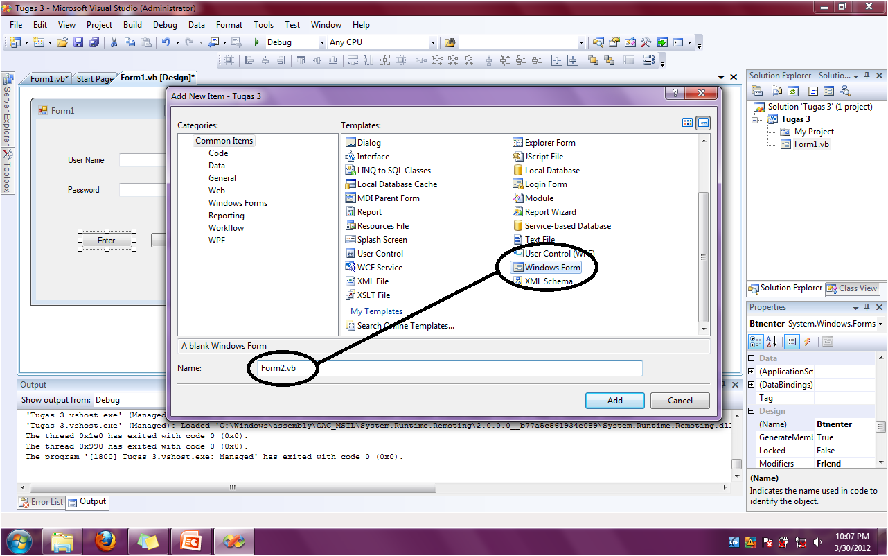Collapse the Tugas 3 project node
Viewport: 888px width, 556px height.
756,119
